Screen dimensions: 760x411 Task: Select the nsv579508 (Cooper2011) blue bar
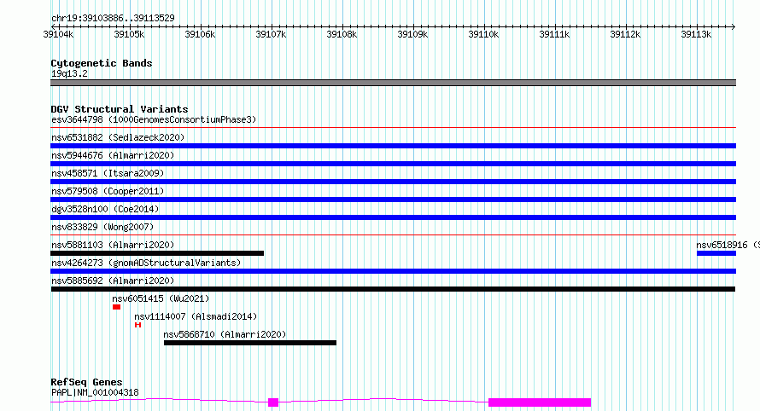click(x=393, y=200)
